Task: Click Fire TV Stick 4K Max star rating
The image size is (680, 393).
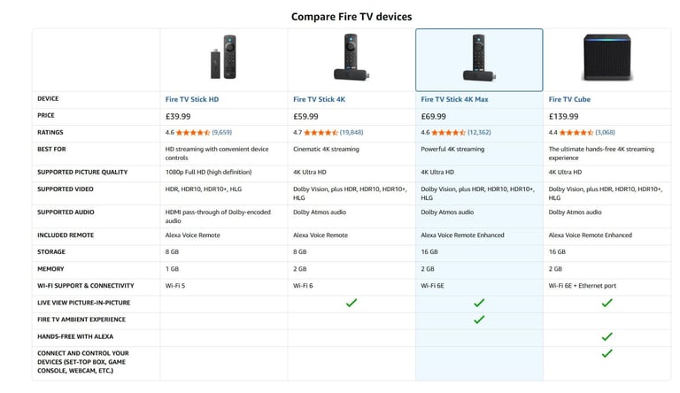Action: click(x=448, y=133)
